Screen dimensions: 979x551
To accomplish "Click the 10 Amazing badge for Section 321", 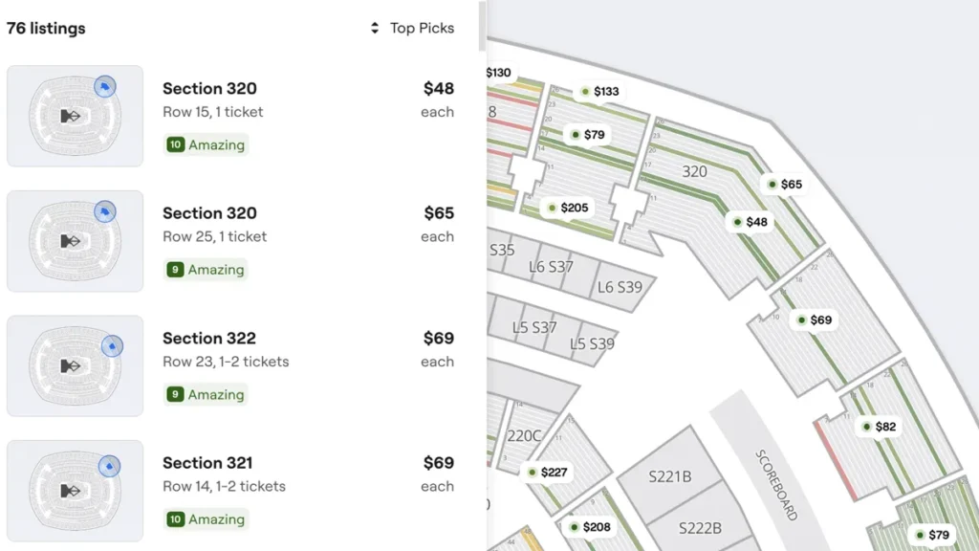I will (x=206, y=519).
